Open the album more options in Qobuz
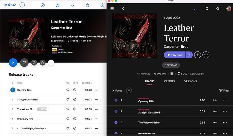 click(x=51, y=63)
